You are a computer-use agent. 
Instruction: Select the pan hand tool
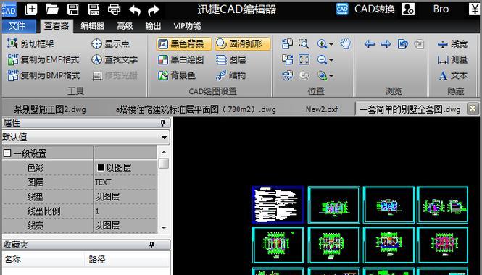346,44
